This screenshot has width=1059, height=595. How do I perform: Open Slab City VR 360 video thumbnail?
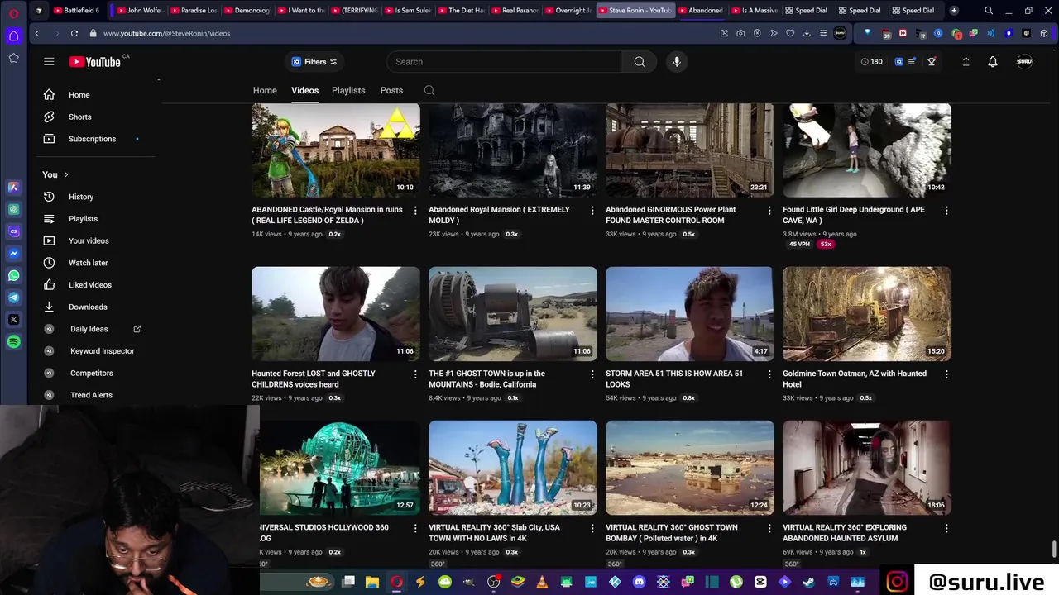coord(513,468)
